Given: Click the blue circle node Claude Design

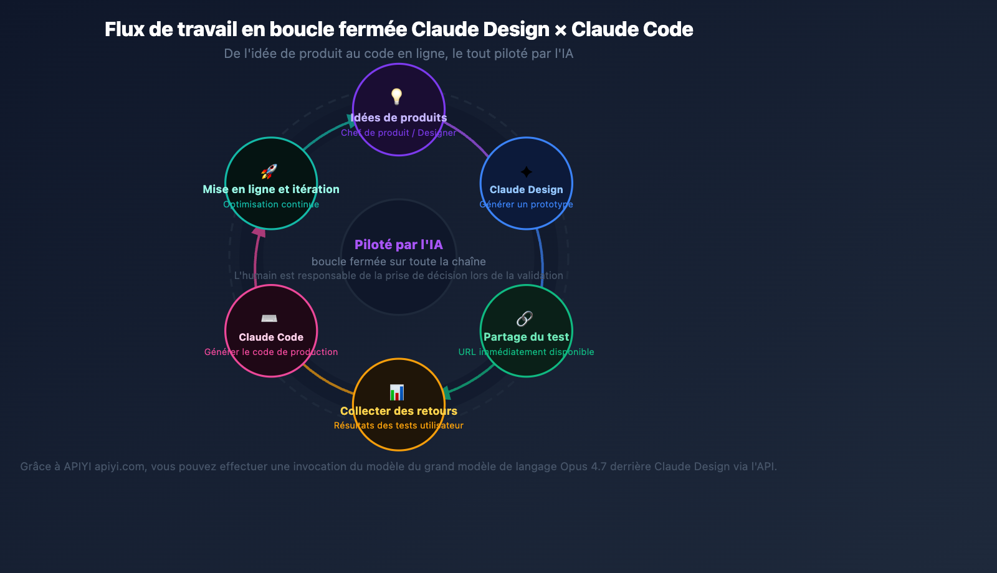Looking at the screenshot, I should [x=527, y=184].
